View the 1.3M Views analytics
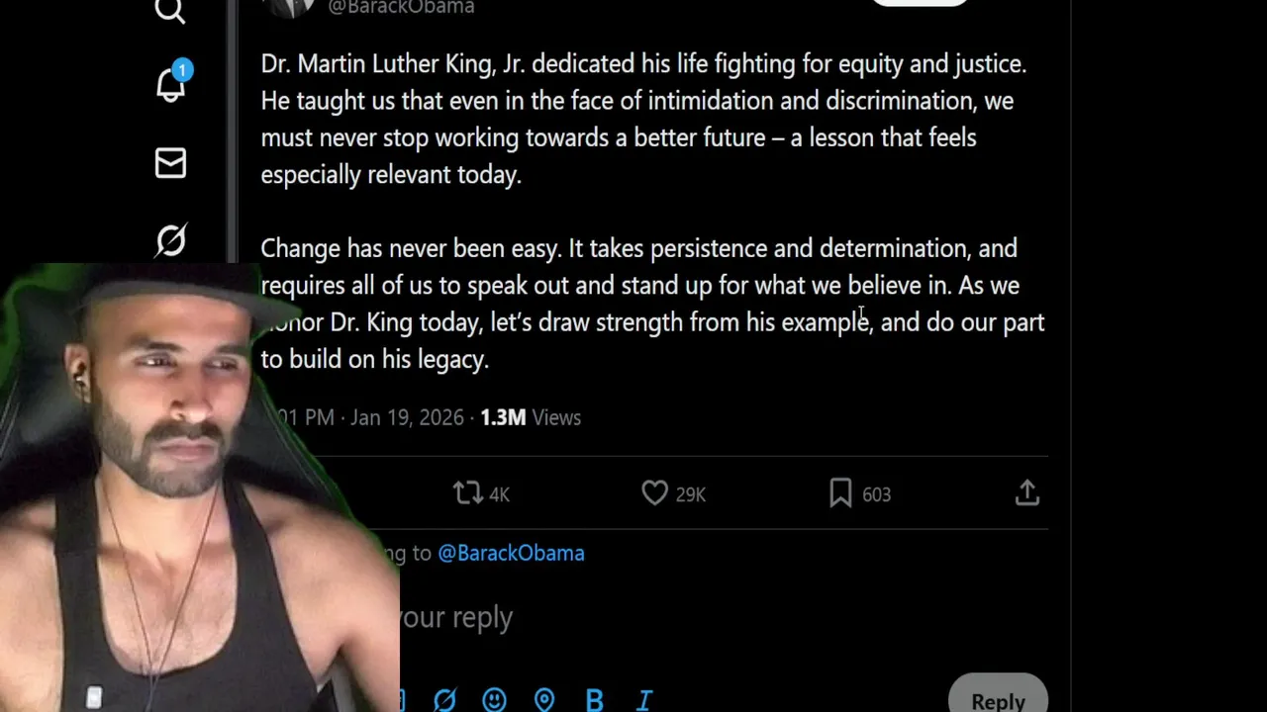This screenshot has height=712, width=1267. click(x=531, y=417)
